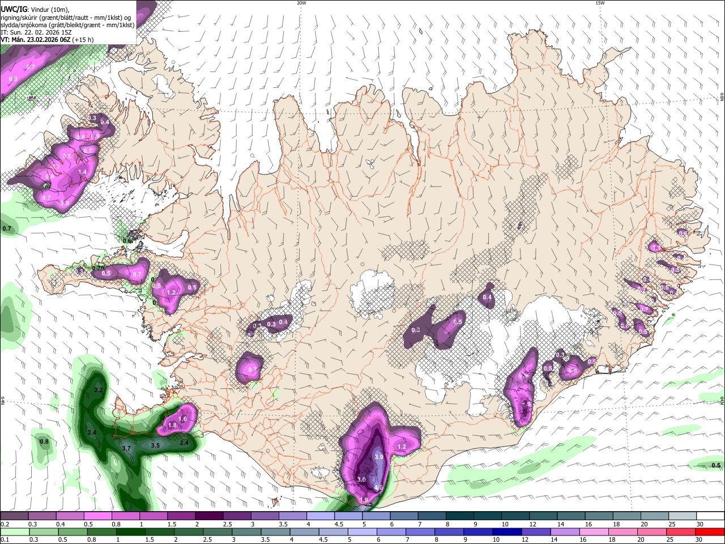Click the 1.6 precipitation value on the map
725x544 pixels.
182,419
